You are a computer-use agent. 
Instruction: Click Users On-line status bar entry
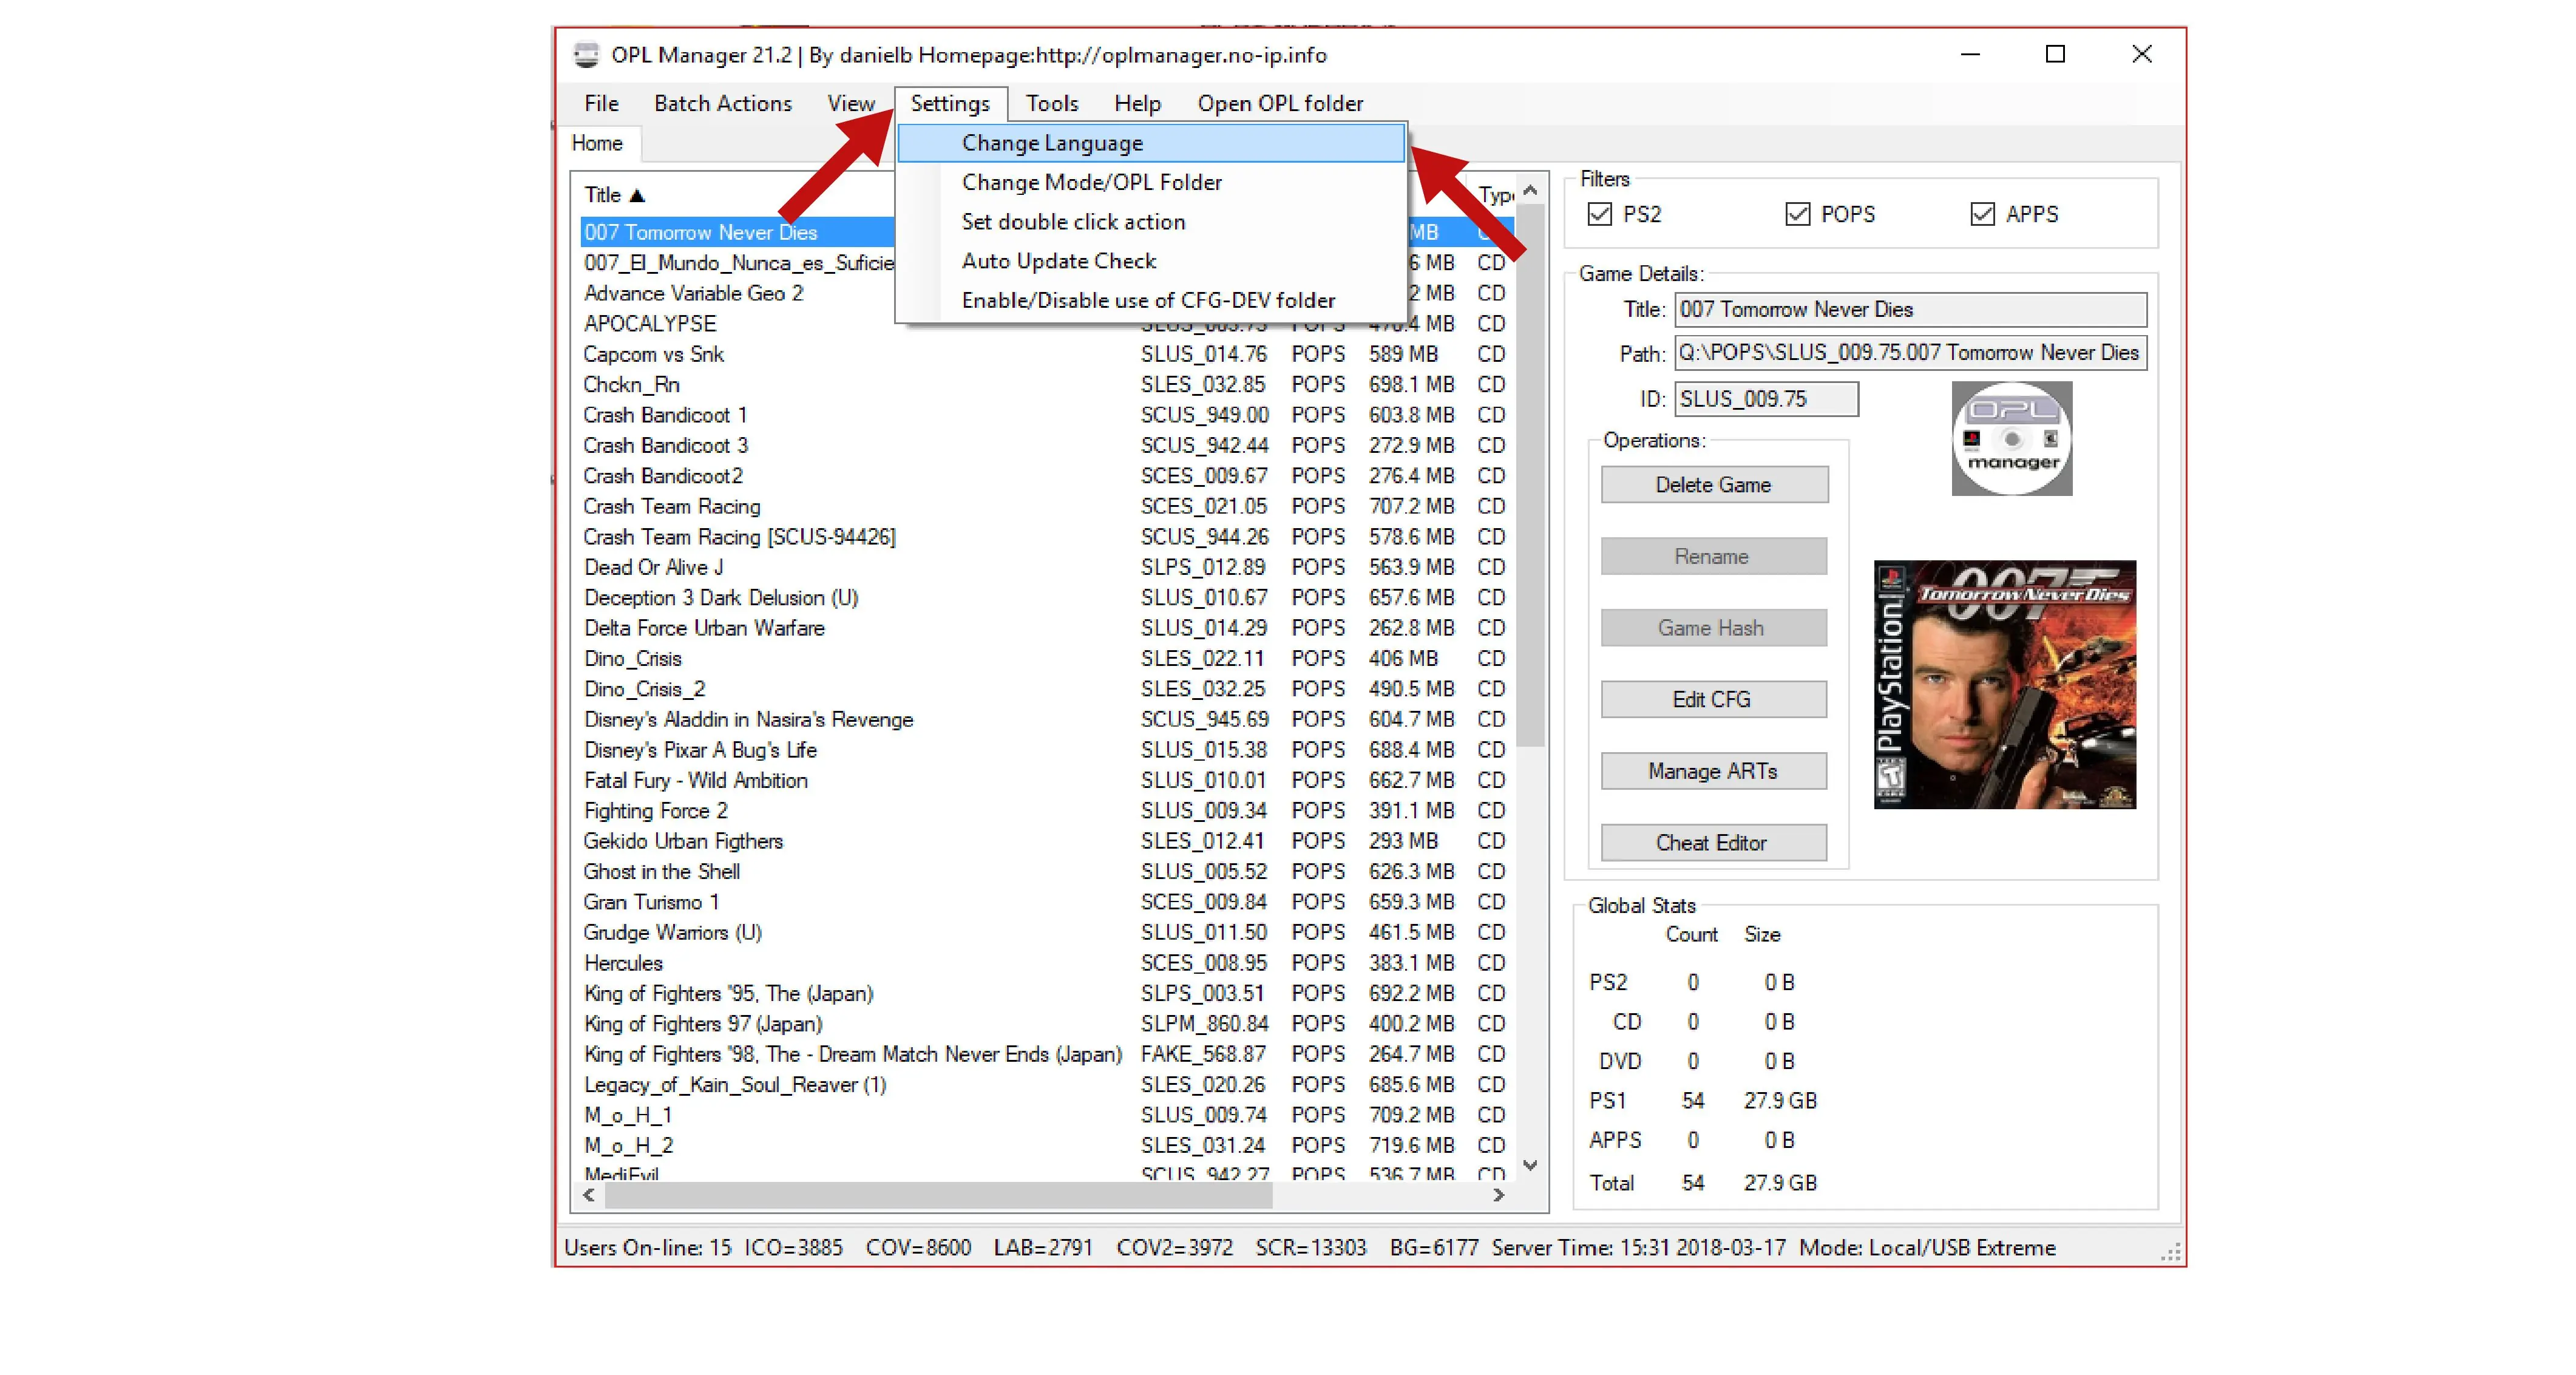[x=648, y=1248]
